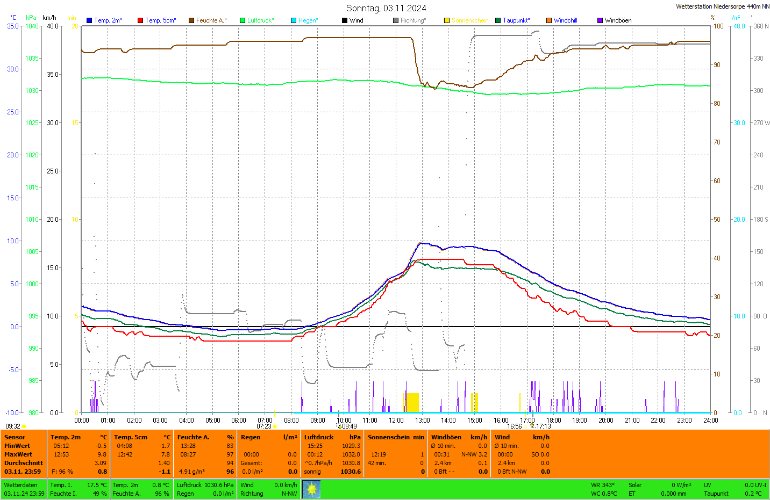770x500 pixels.
Task: Click the Sensor header in data table
Action: click(15, 437)
